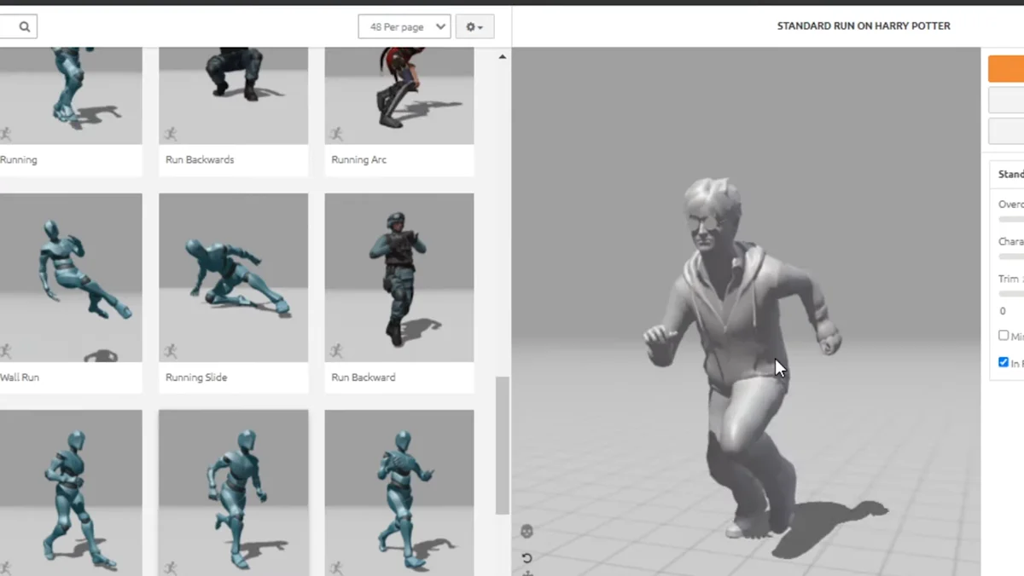Click the Harry Potter character in viewport
The height and width of the screenshot is (576, 1024).
pos(741,358)
